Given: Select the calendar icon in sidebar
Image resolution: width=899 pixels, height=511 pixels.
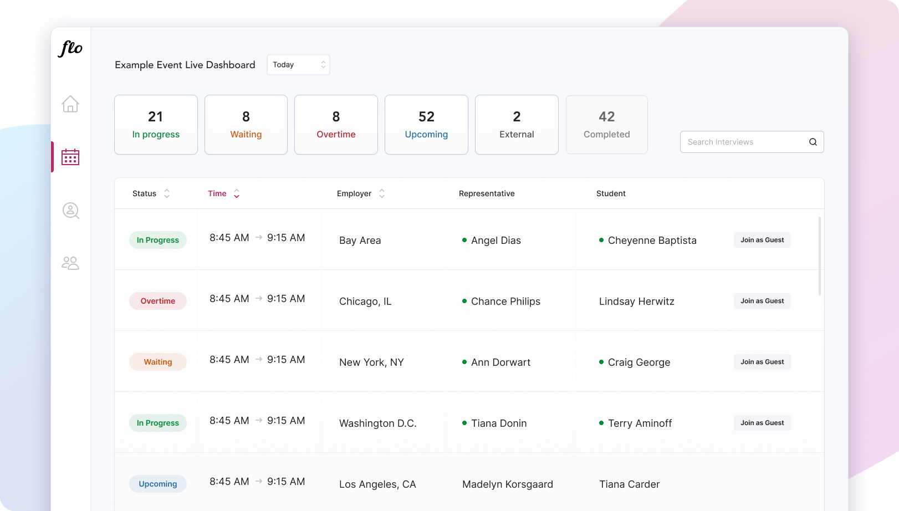Looking at the screenshot, I should pyautogui.click(x=70, y=157).
